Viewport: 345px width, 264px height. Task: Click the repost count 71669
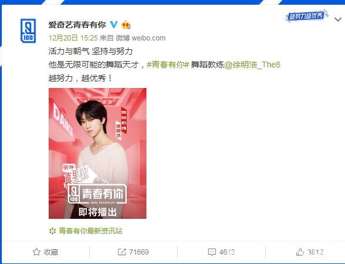coord(139,252)
